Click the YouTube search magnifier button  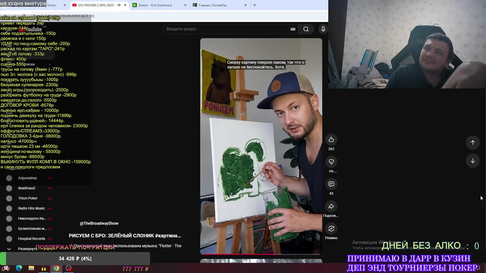[306, 29]
